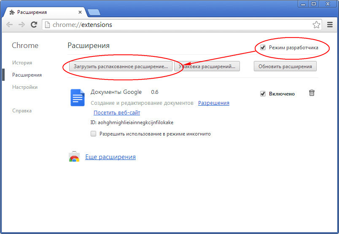Click the browser back arrow
Image resolution: width=339 pixels, height=234 pixels.
click(9, 24)
